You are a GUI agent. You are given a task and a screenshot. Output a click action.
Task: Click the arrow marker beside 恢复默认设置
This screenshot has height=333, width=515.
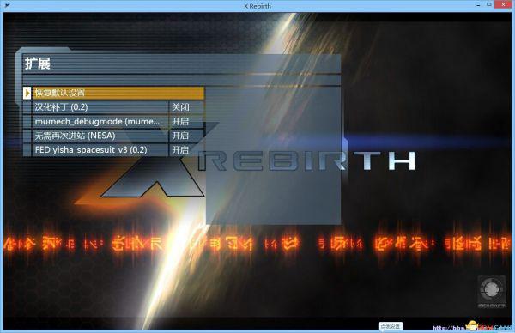coord(27,93)
